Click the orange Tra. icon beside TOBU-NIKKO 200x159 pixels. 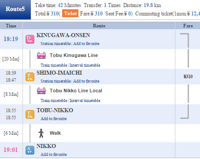(30, 114)
